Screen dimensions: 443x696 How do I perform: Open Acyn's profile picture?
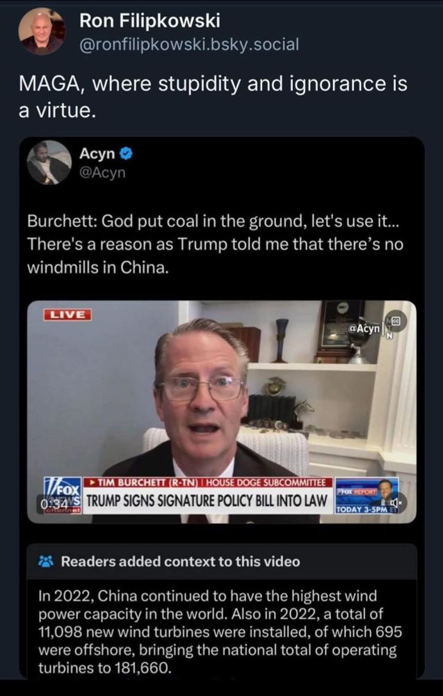[x=49, y=162]
